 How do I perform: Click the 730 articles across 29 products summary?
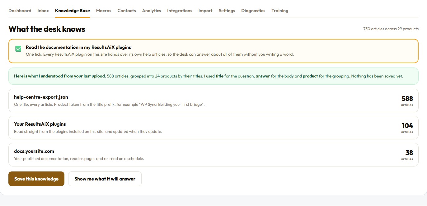coord(391,29)
